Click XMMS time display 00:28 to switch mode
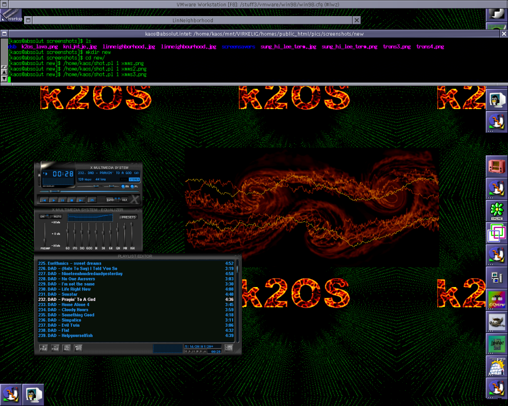 pyautogui.click(x=63, y=174)
